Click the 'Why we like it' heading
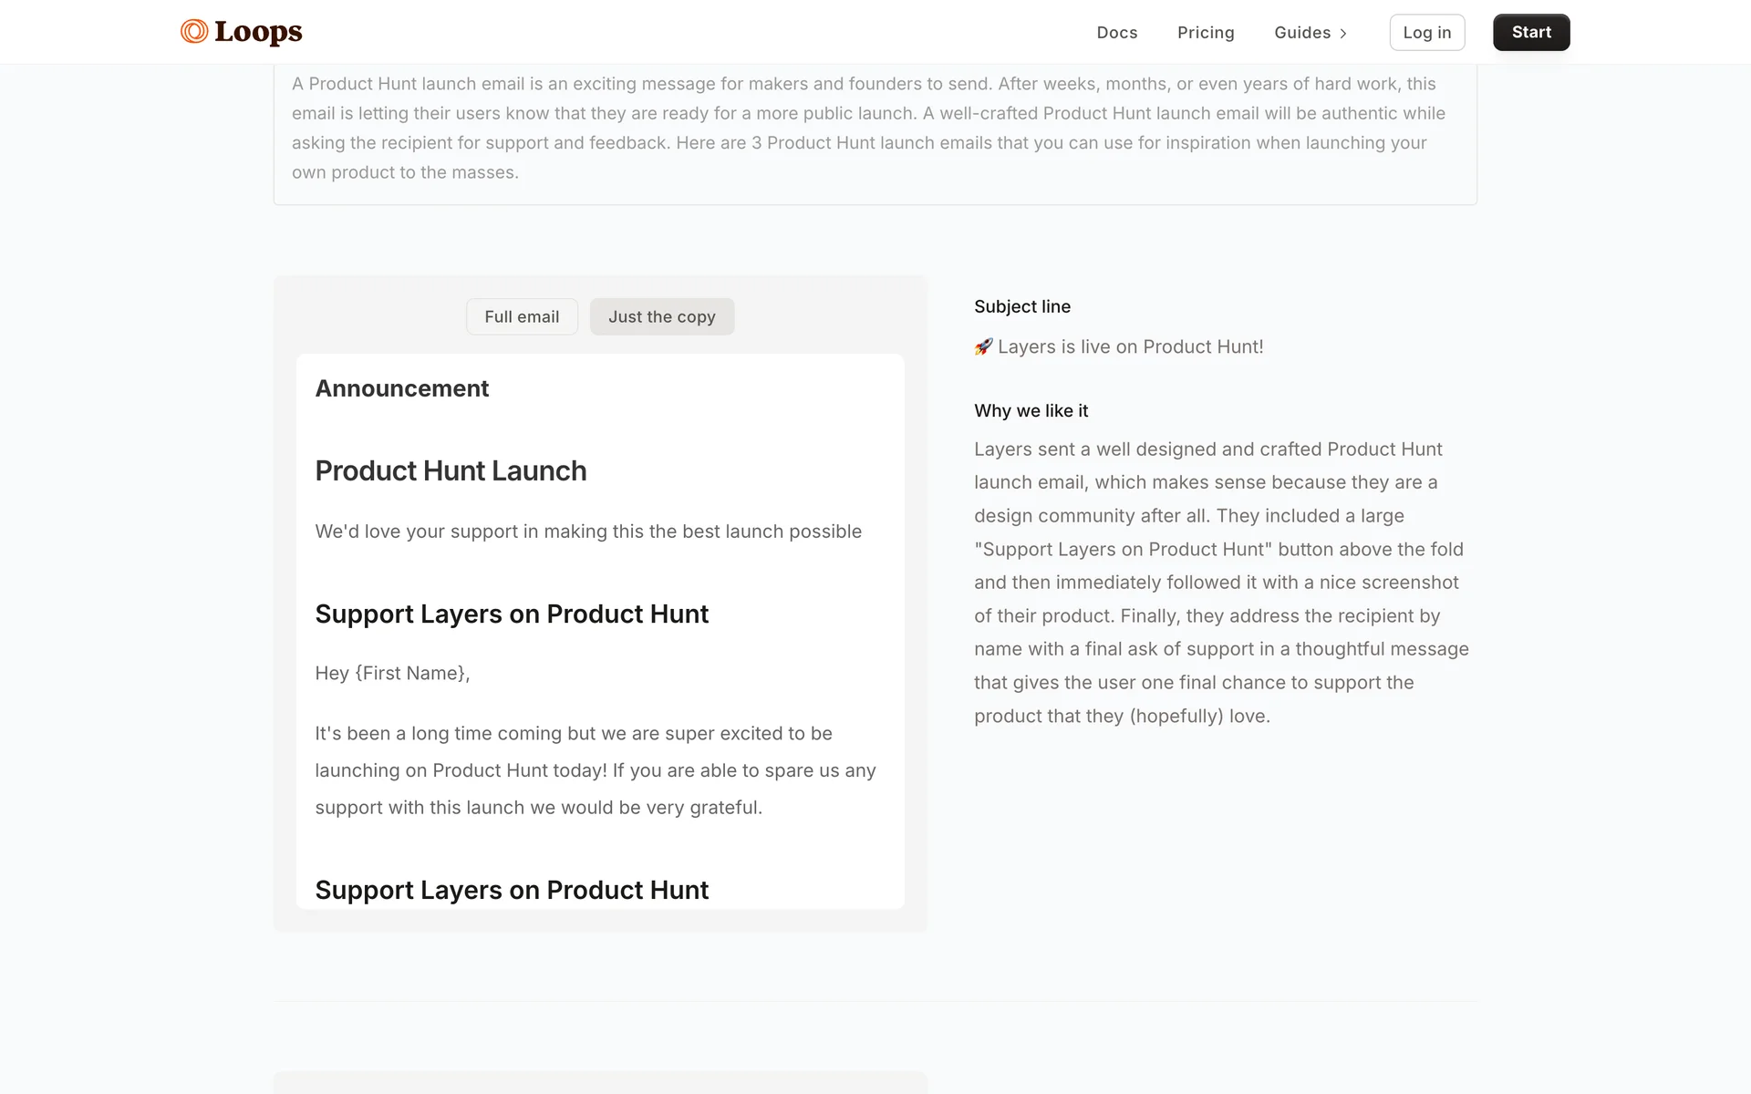The height and width of the screenshot is (1094, 1751). click(x=1031, y=410)
